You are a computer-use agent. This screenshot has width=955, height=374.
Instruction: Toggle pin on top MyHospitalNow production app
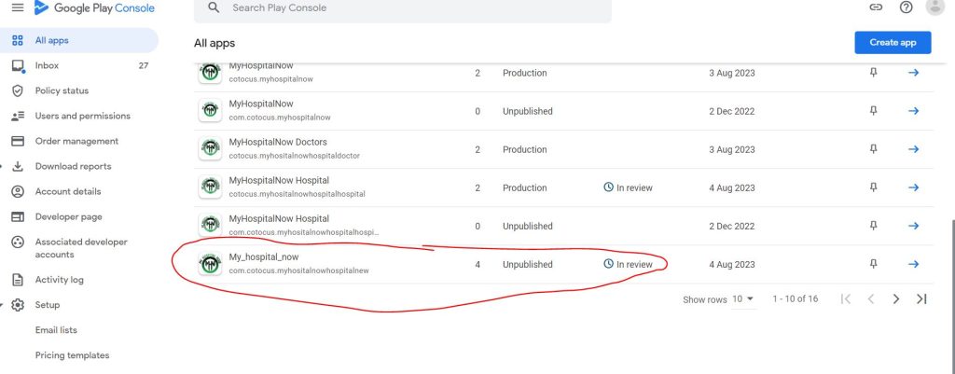point(874,73)
